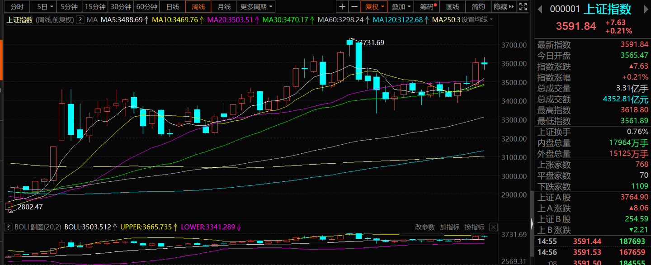
Task: Click the side panel collapse arrow handle
Action: [532, 224]
